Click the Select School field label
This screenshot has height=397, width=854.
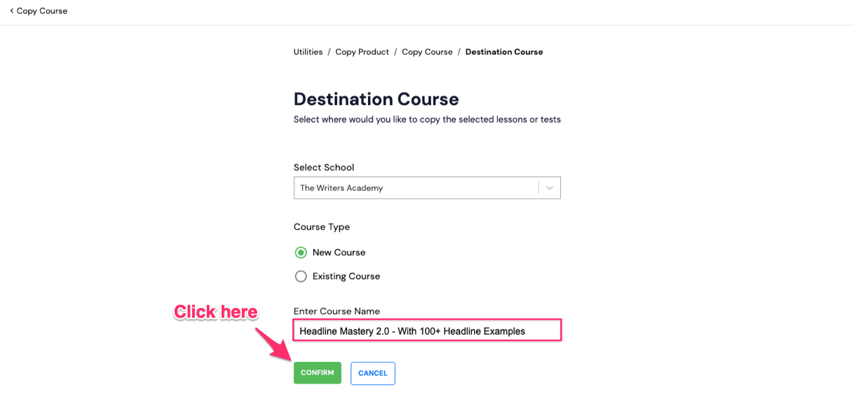(x=324, y=168)
